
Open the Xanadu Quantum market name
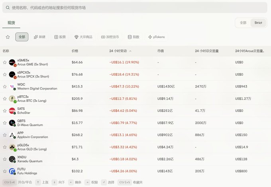[30, 161]
